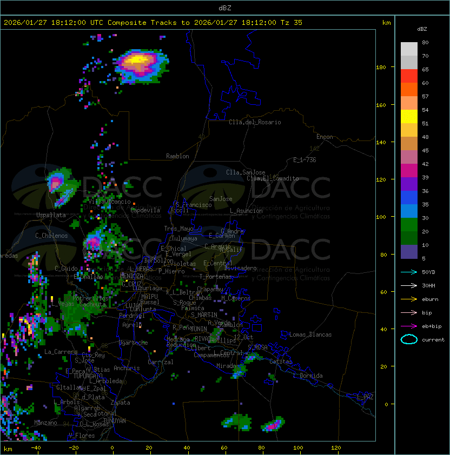Select the slate purple 10 dBZ swatch
Viewport: 450px width, 455px height.
(x=409, y=251)
